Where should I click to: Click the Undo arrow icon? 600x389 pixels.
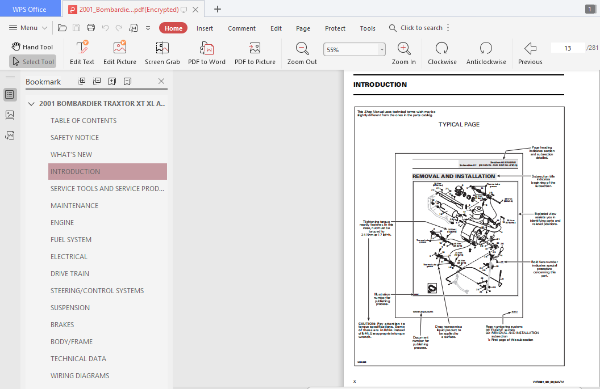[x=105, y=27]
